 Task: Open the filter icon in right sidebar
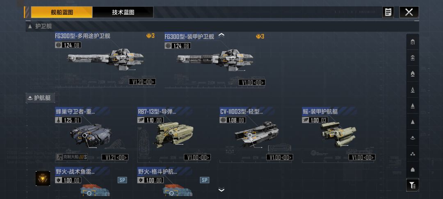click(413, 185)
